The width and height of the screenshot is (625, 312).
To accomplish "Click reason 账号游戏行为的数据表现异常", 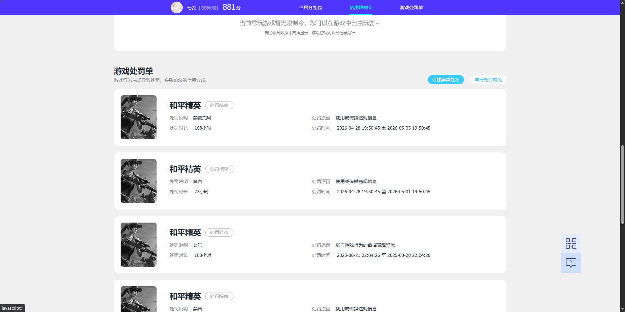I will [x=365, y=245].
